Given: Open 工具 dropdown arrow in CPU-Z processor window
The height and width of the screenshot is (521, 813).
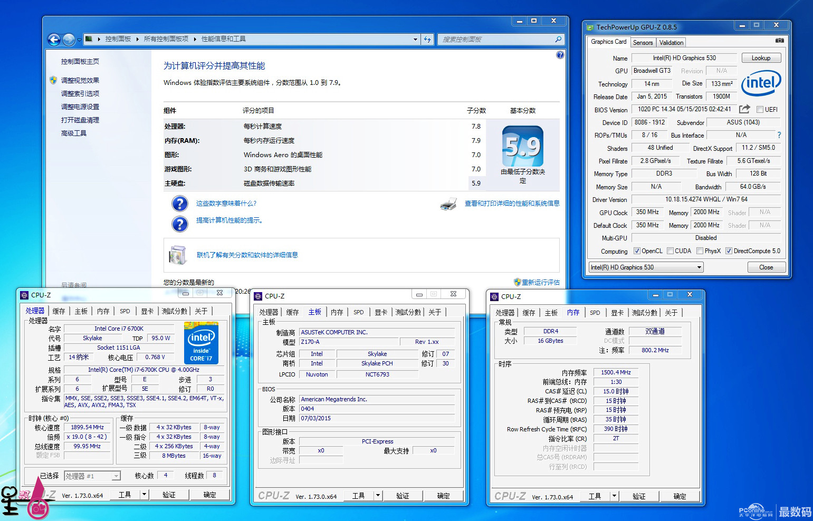Looking at the screenshot, I should [x=144, y=494].
